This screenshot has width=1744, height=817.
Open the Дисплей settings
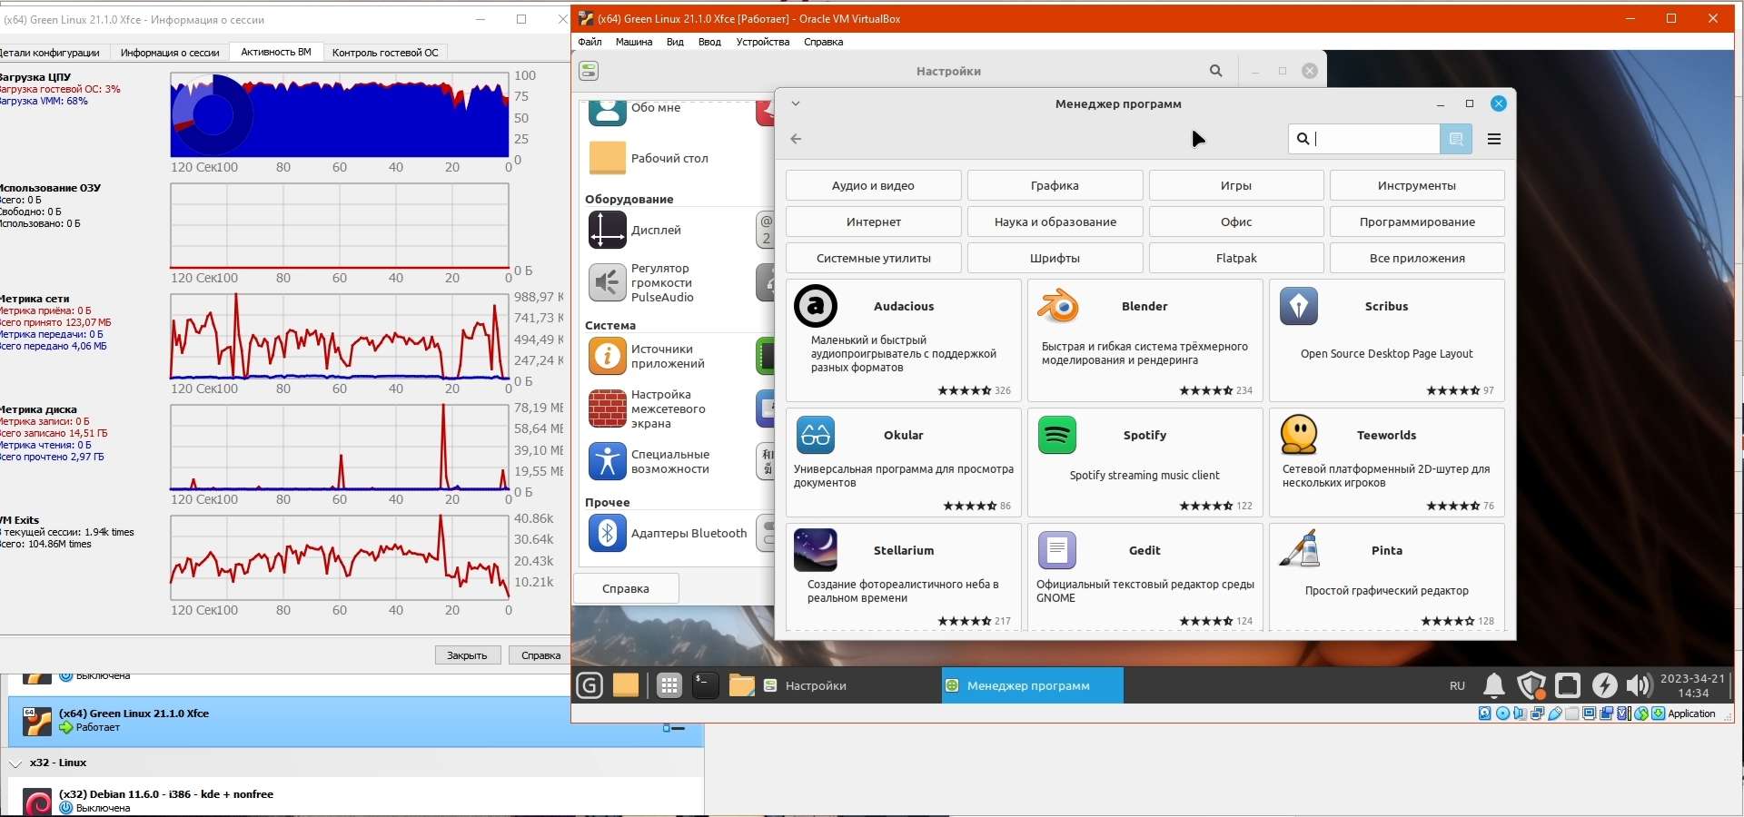coord(635,230)
